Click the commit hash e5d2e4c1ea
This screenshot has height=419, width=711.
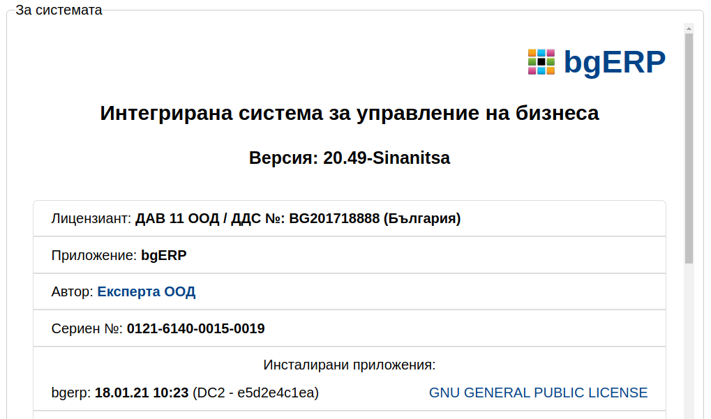pyautogui.click(x=276, y=393)
